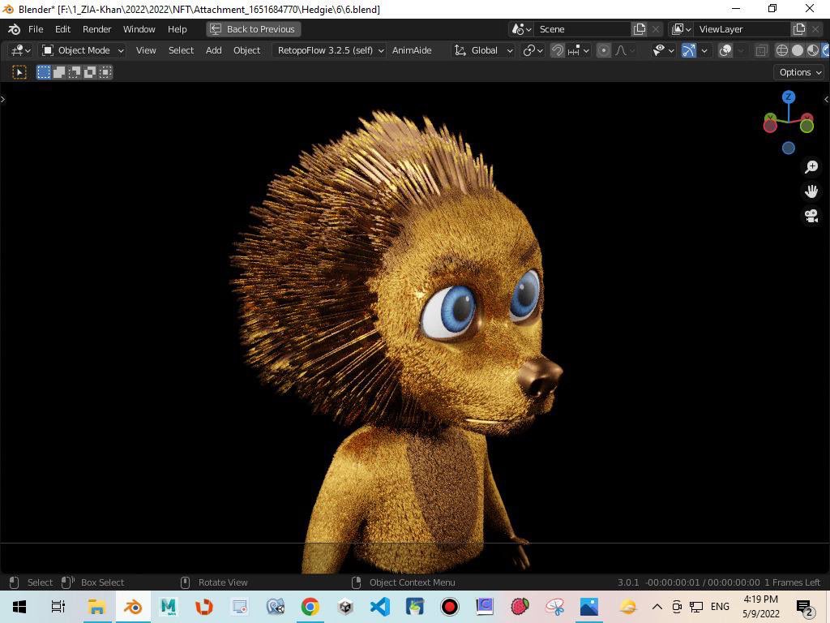Click the green Y axis gizmo ball
The width and height of the screenshot is (830, 623).
(806, 126)
